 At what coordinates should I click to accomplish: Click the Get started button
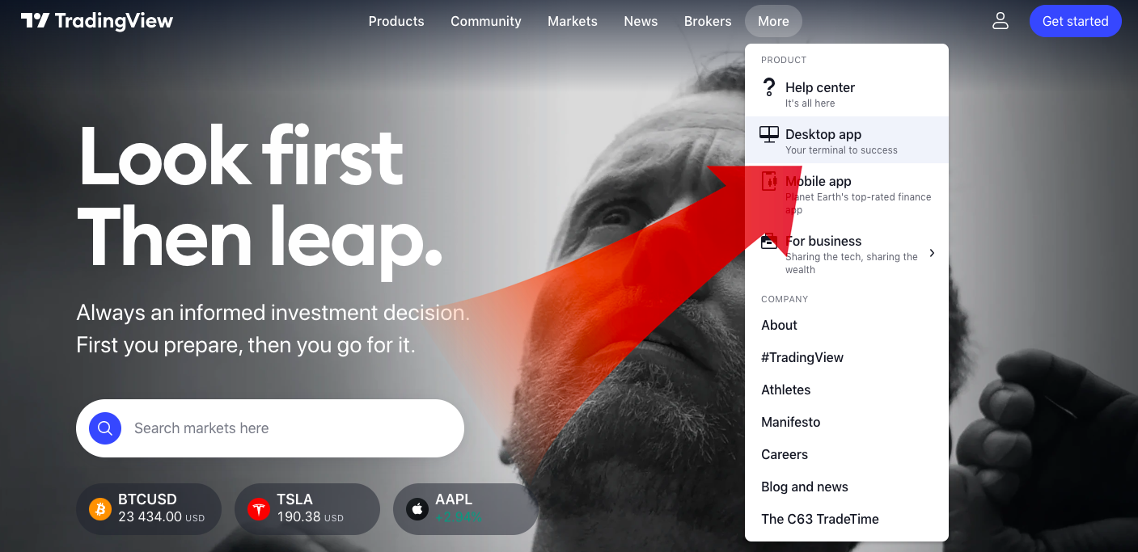pos(1076,21)
